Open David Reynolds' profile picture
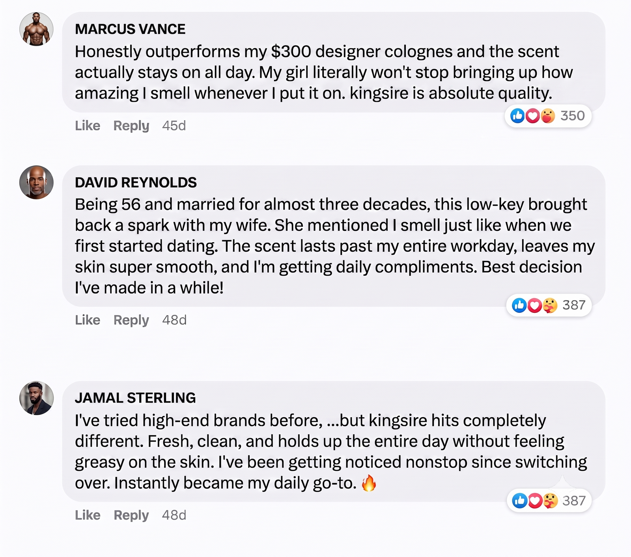 (36, 182)
